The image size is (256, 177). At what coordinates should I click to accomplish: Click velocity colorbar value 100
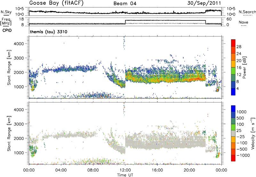[x=240, y=124]
